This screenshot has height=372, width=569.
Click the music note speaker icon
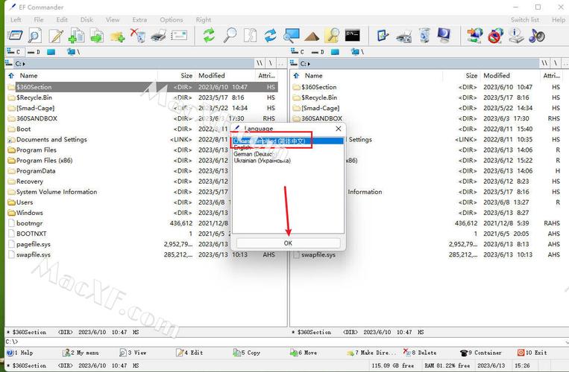pos(536,36)
